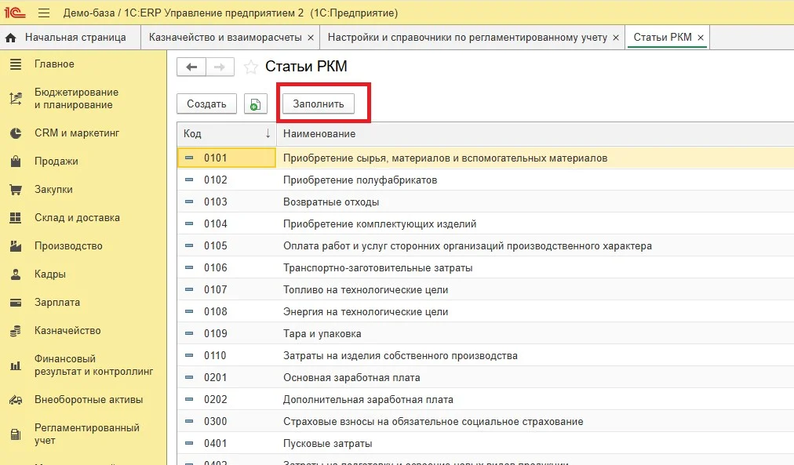Select row Тара и упаковка

486,333
